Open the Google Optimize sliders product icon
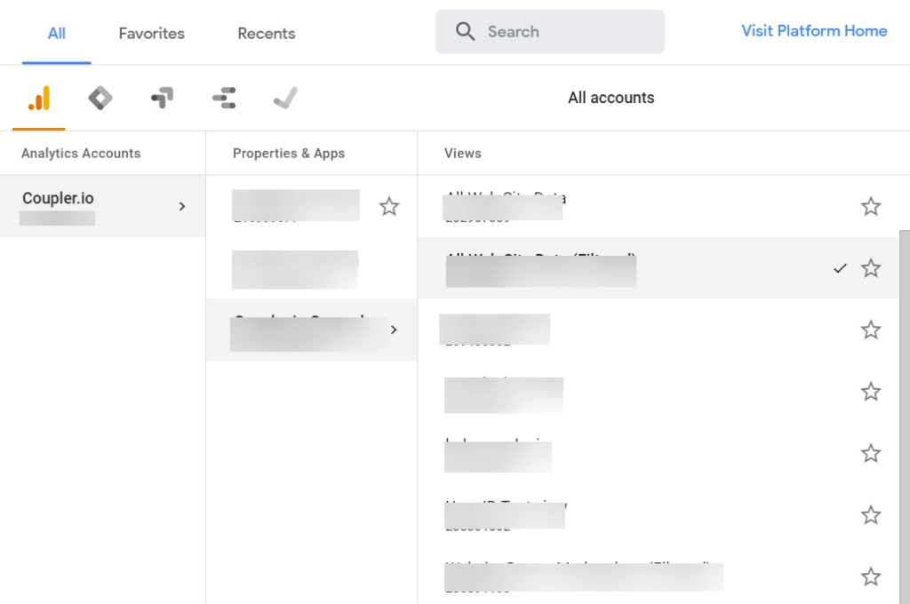Screen dimensions: 910x604 [224, 98]
